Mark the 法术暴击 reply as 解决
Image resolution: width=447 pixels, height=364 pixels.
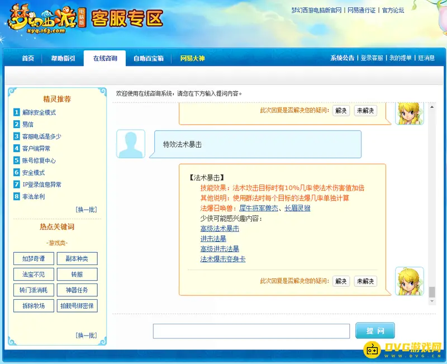pyautogui.click(x=341, y=281)
